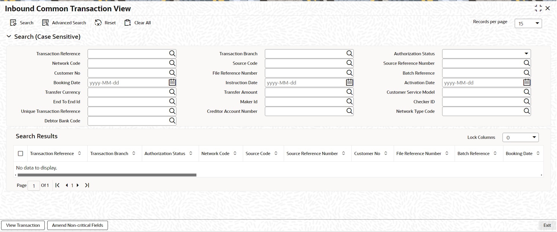The height and width of the screenshot is (232, 557).
Task: Open lookup for Debtor Bank Code
Action: 172,121
